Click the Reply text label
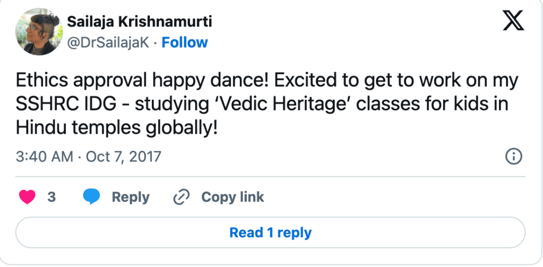Screen dimensions: 543x267 coord(130,197)
